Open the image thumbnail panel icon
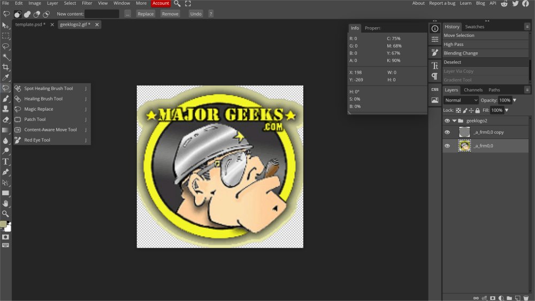This screenshot has height=301, width=535. [434, 100]
